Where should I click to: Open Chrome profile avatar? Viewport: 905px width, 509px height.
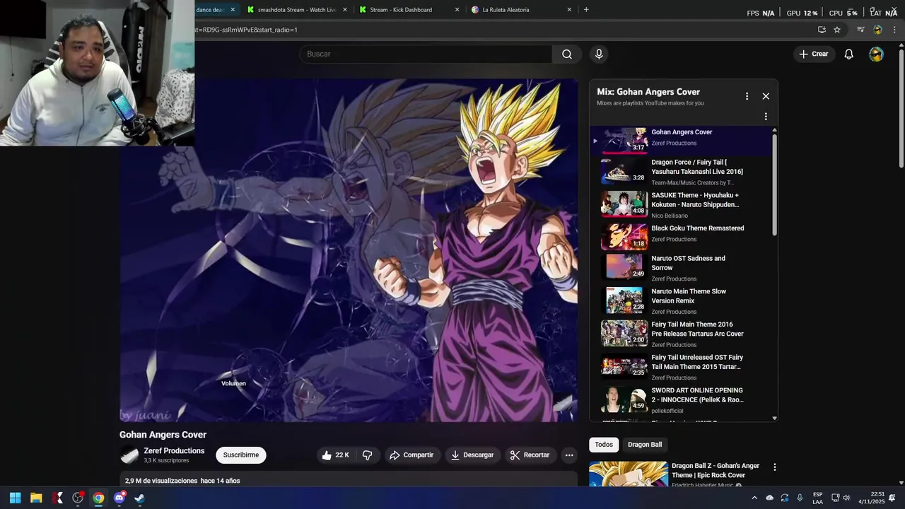(x=877, y=30)
